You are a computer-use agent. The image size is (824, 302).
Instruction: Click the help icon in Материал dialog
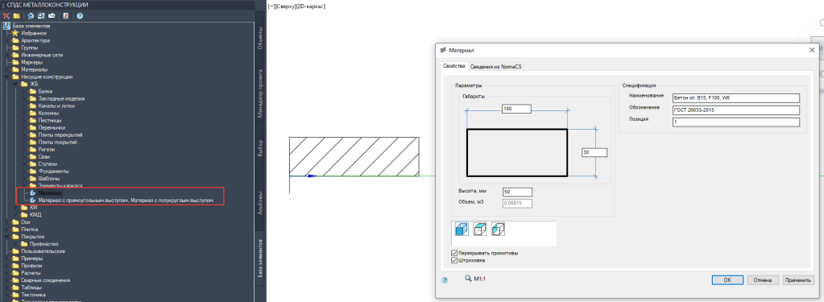[445, 280]
